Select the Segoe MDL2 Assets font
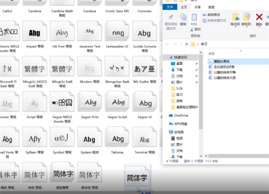Image resolution: width=269 pixels, height=194 pixels. [62, 101]
